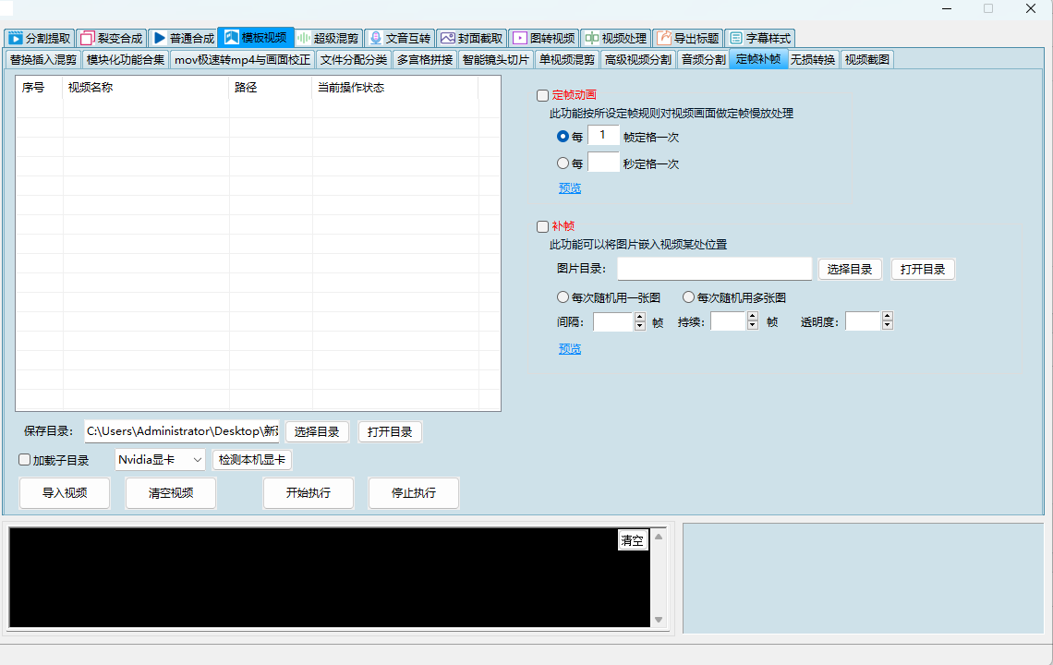Switch to the 无损转换 sub-tab
The width and height of the screenshot is (1053, 665).
click(x=813, y=60)
